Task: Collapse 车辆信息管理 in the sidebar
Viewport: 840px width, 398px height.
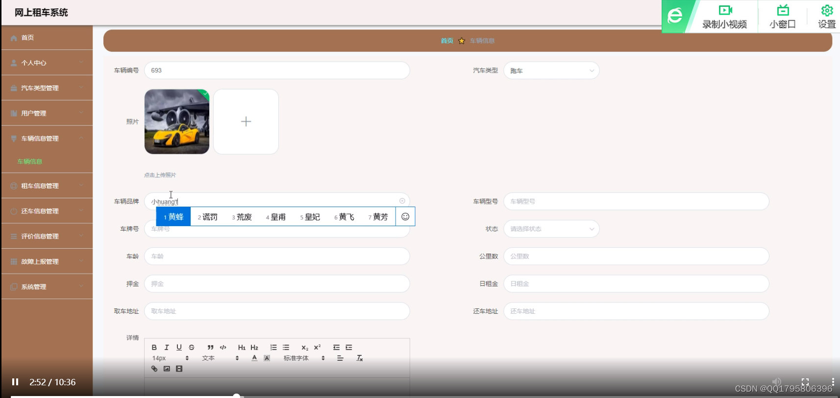Action: pyautogui.click(x=47, y=139)
